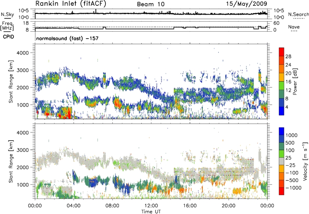Pick the gray -25 to 25 velocity swatch
This screenshot has width=309, height=214.
coord(282,161)
